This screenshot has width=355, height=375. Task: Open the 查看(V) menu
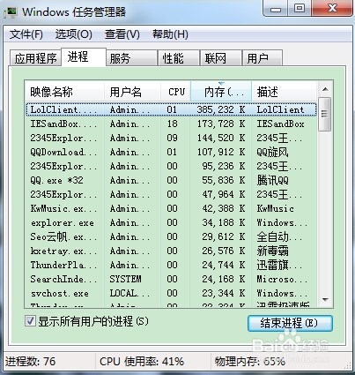pos(122,34)
